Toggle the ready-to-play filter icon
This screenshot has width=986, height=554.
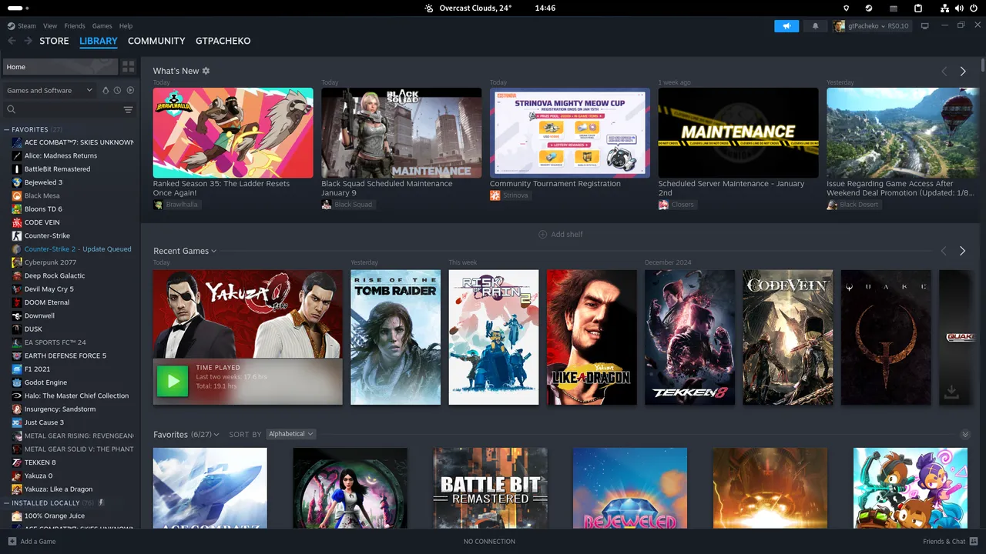(x=130, y=90)
